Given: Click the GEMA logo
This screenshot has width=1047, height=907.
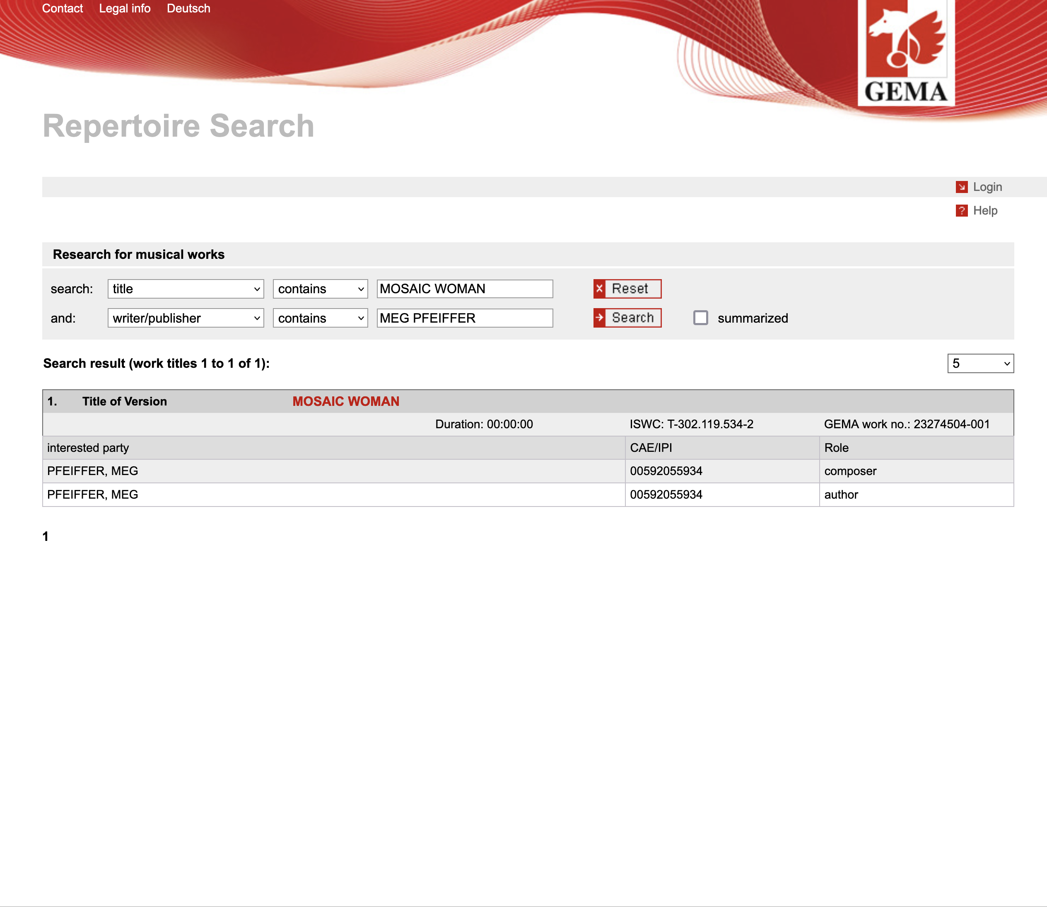Looking at the screenshot, I should point(905,52).
